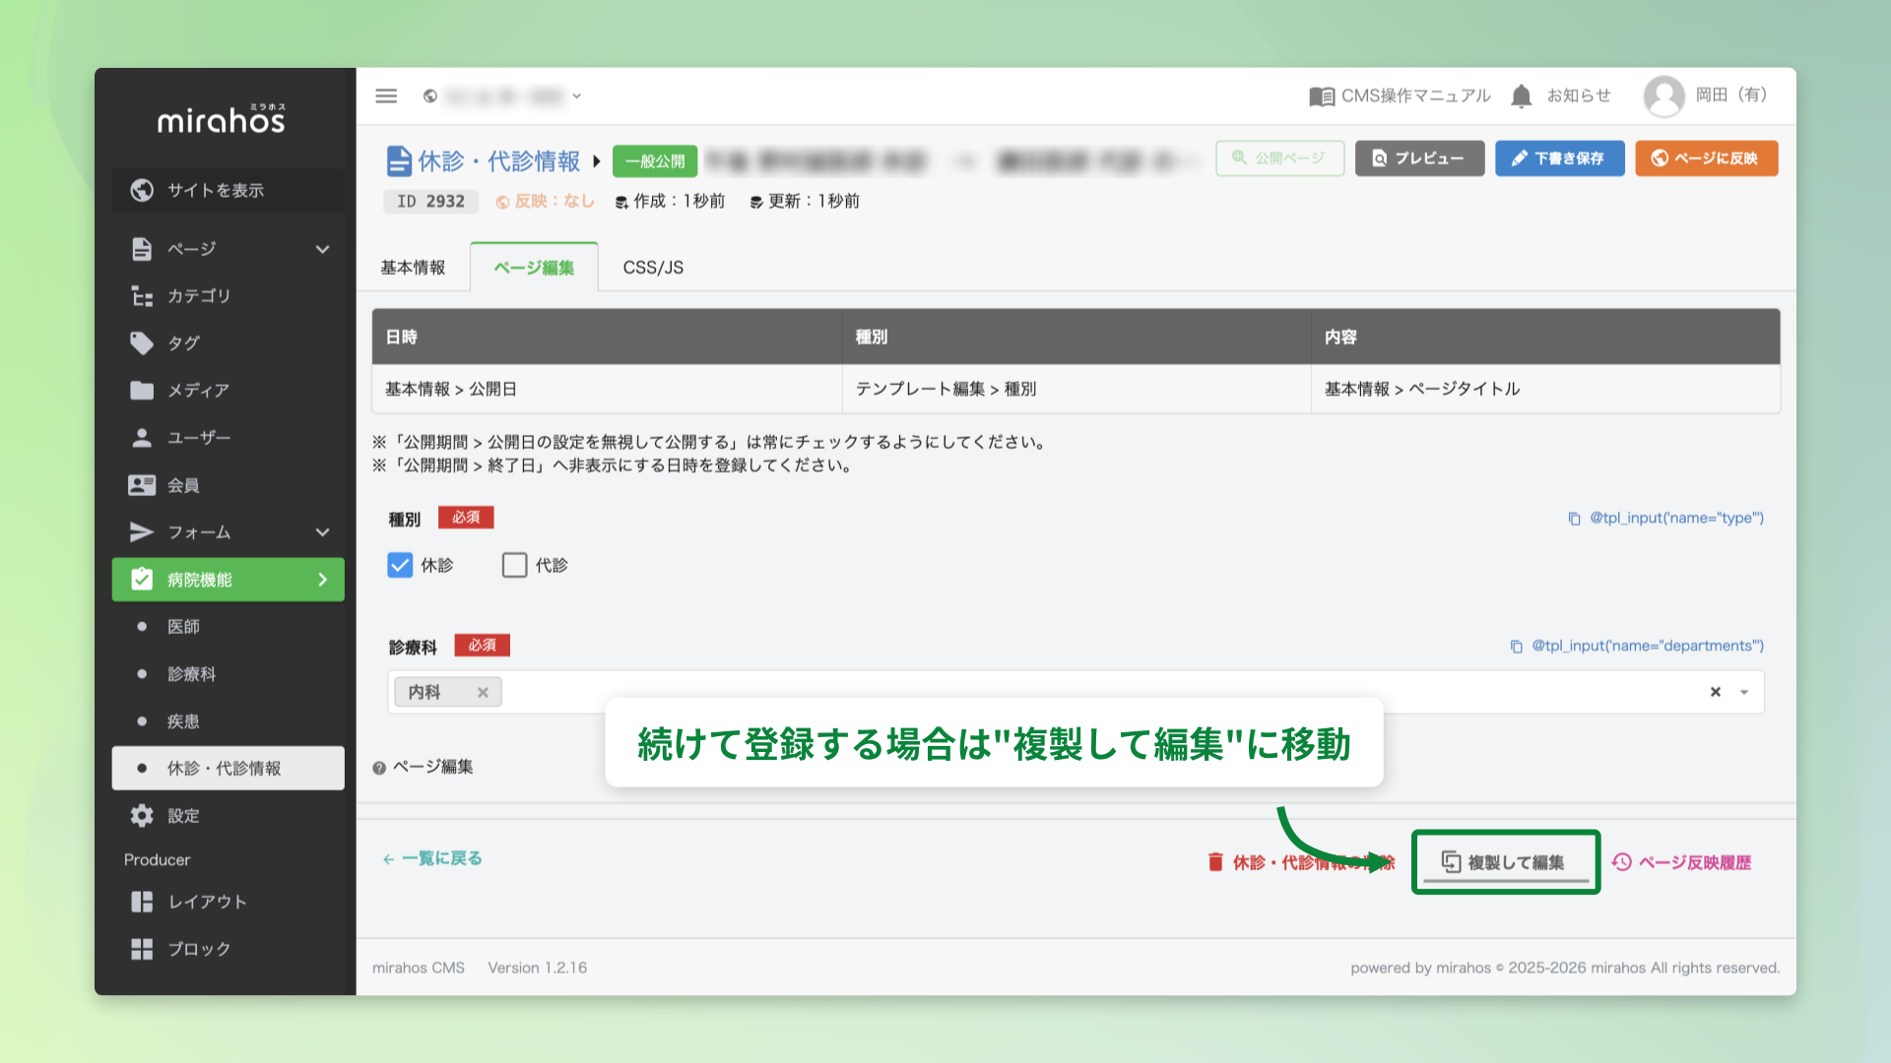The image size is (1891, 1063).
Task: Open the CMS操作マニュアル link
Action: tap(1399, 95)
